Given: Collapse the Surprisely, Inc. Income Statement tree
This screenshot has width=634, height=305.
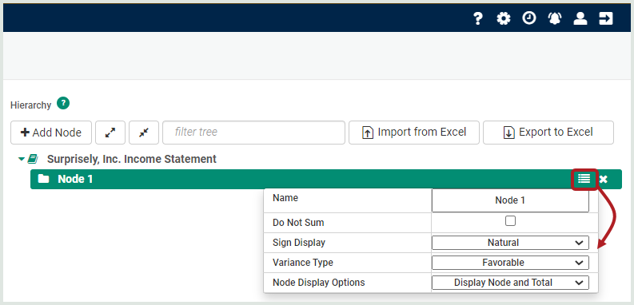Looking at the screenshot, I should 22,159.
